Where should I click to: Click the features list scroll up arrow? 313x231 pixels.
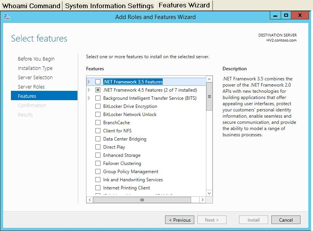[x=209, y=79]
